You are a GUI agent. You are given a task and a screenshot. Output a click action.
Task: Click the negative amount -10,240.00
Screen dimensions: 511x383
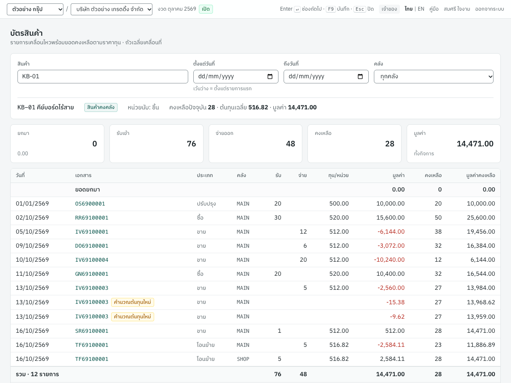click(389, 260)
